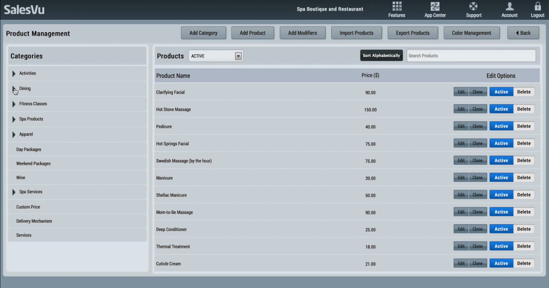Screen dimensions: 549x288
Task: Click the Logout padlock icon
Action: click(538, 7)
